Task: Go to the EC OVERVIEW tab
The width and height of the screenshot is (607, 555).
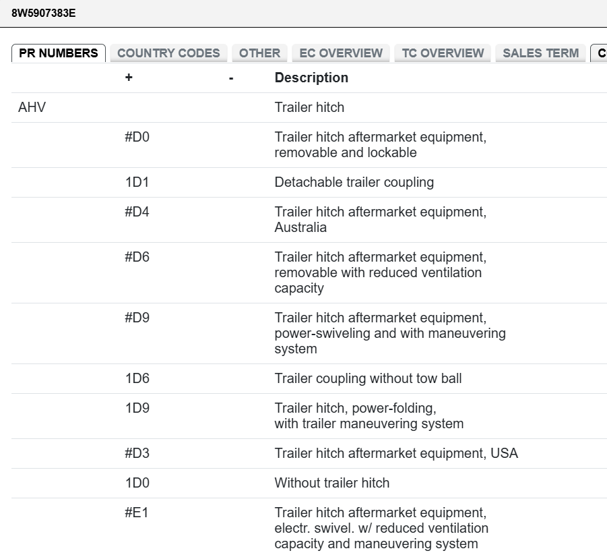Action: (341, 53)
